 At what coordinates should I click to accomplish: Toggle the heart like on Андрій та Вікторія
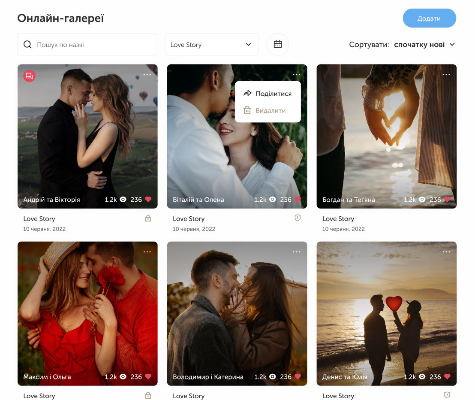coord(148,200)
